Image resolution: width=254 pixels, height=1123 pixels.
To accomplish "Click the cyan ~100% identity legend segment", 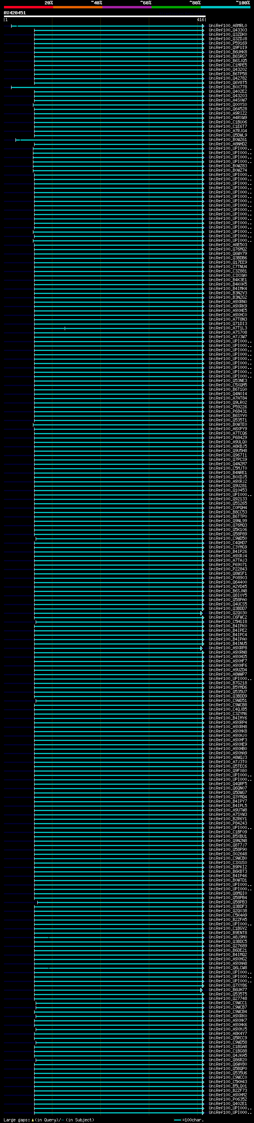I will [226, 7].
